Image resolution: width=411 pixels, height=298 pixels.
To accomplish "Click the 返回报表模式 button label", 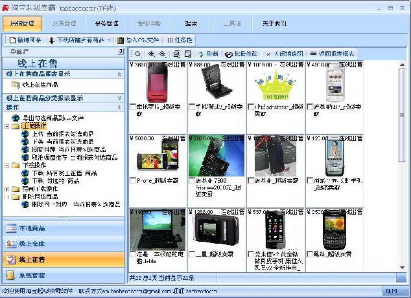I will click(336, 54).
